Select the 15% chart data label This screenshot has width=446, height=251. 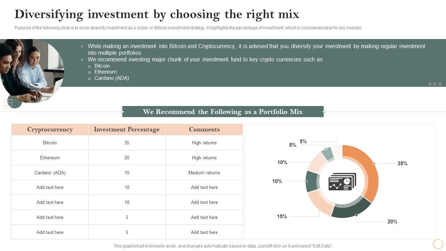click(282, 216)
